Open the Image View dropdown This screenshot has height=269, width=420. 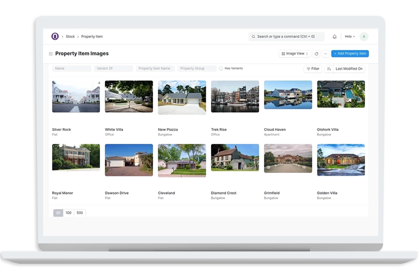[295, 54]
